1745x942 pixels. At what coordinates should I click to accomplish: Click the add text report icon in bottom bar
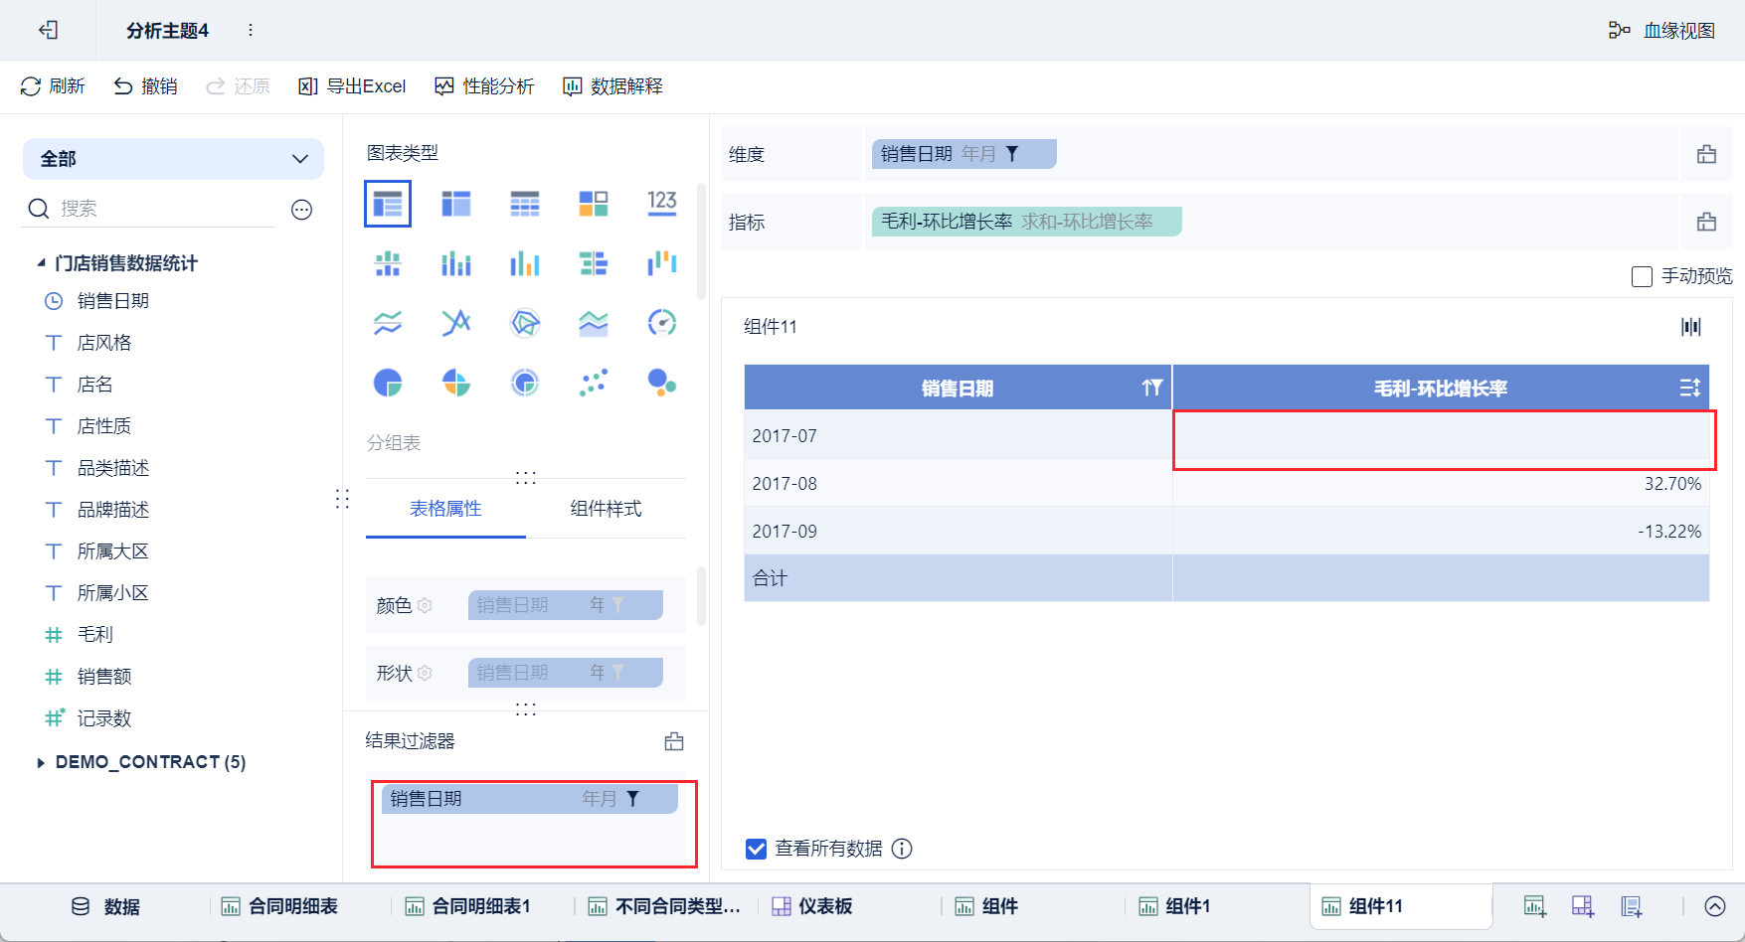coord(1632,906)
